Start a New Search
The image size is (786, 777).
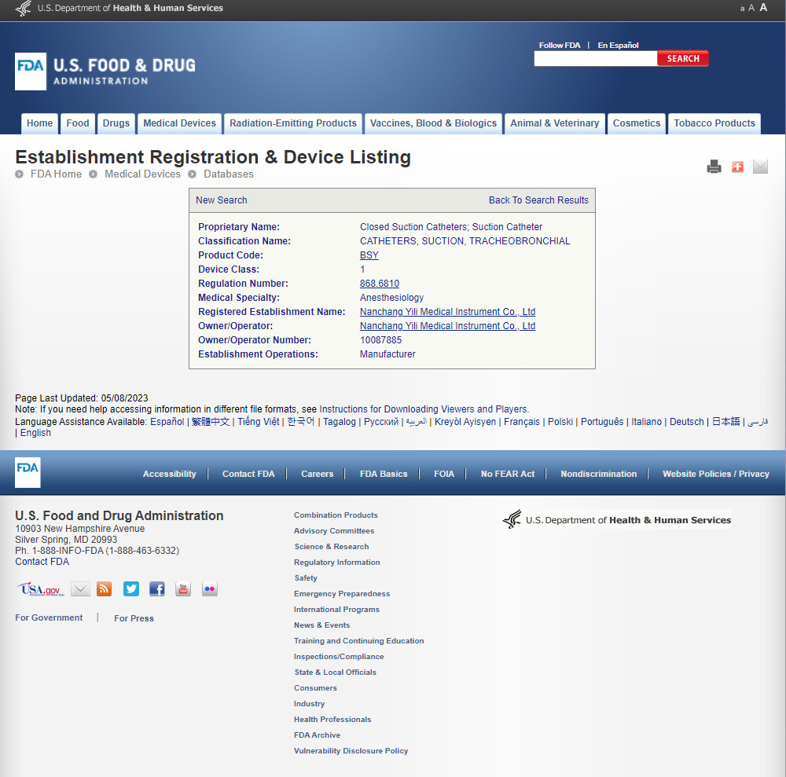(221, 200)
